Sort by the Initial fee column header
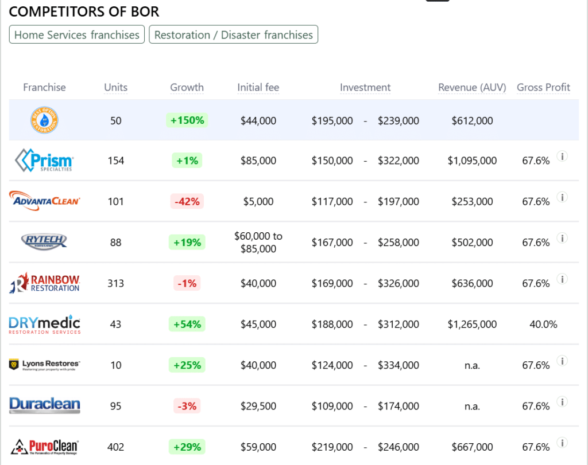Viewport: 588px width, 465px height. coord(258,87)
